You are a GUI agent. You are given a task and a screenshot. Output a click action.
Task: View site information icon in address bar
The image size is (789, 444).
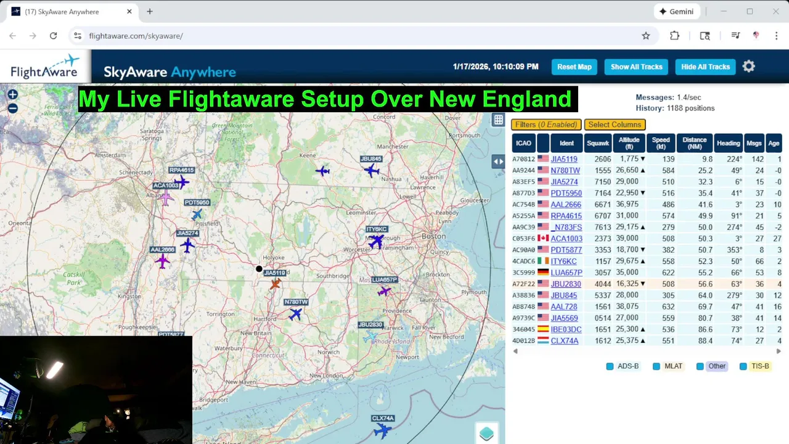point(77,36)
